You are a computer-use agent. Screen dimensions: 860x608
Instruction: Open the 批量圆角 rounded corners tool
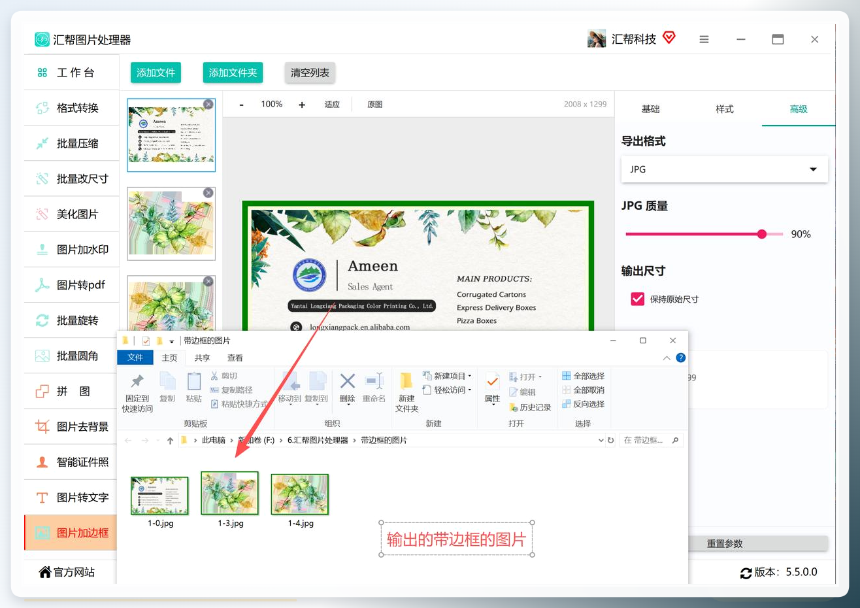click(x=72, y=356)
